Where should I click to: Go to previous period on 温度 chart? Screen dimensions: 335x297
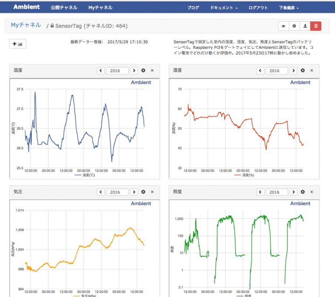pos(101,70)
